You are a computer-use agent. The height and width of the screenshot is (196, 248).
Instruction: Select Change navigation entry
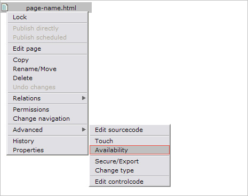click(x=47, y=119)
